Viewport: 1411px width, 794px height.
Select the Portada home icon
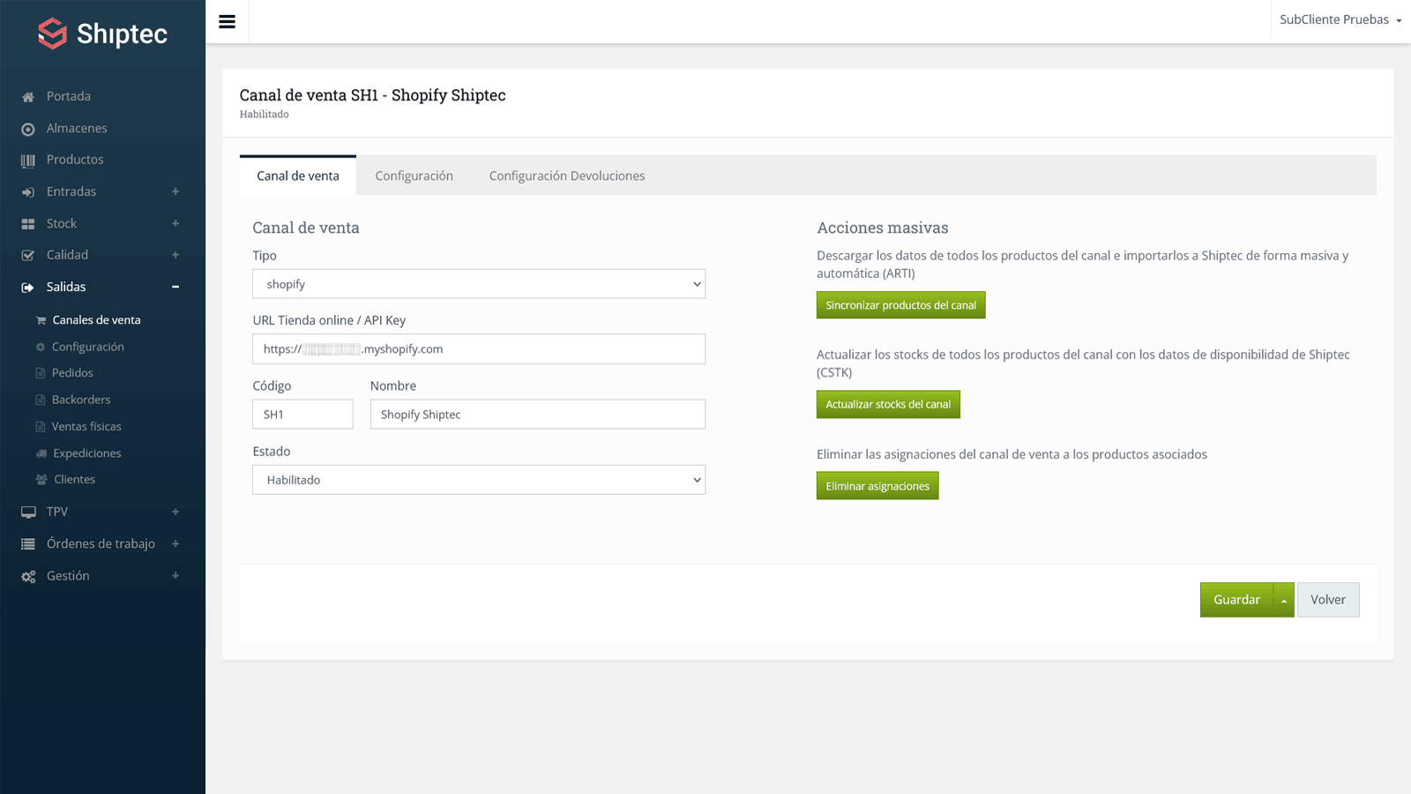tap(27, 96)
